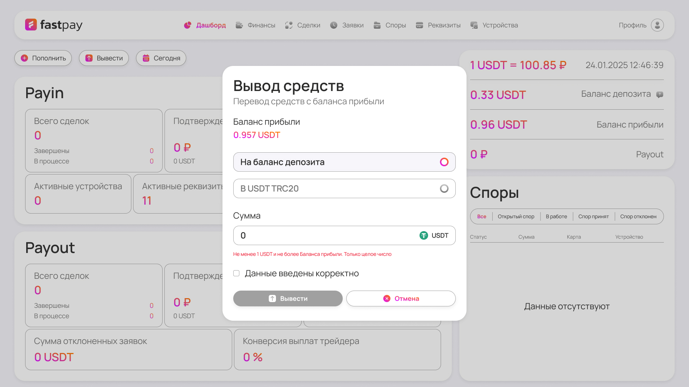This screenshot has height=387, width=689.
Task: Click the Сумма amount input field
Action: [x=323, y=235]
